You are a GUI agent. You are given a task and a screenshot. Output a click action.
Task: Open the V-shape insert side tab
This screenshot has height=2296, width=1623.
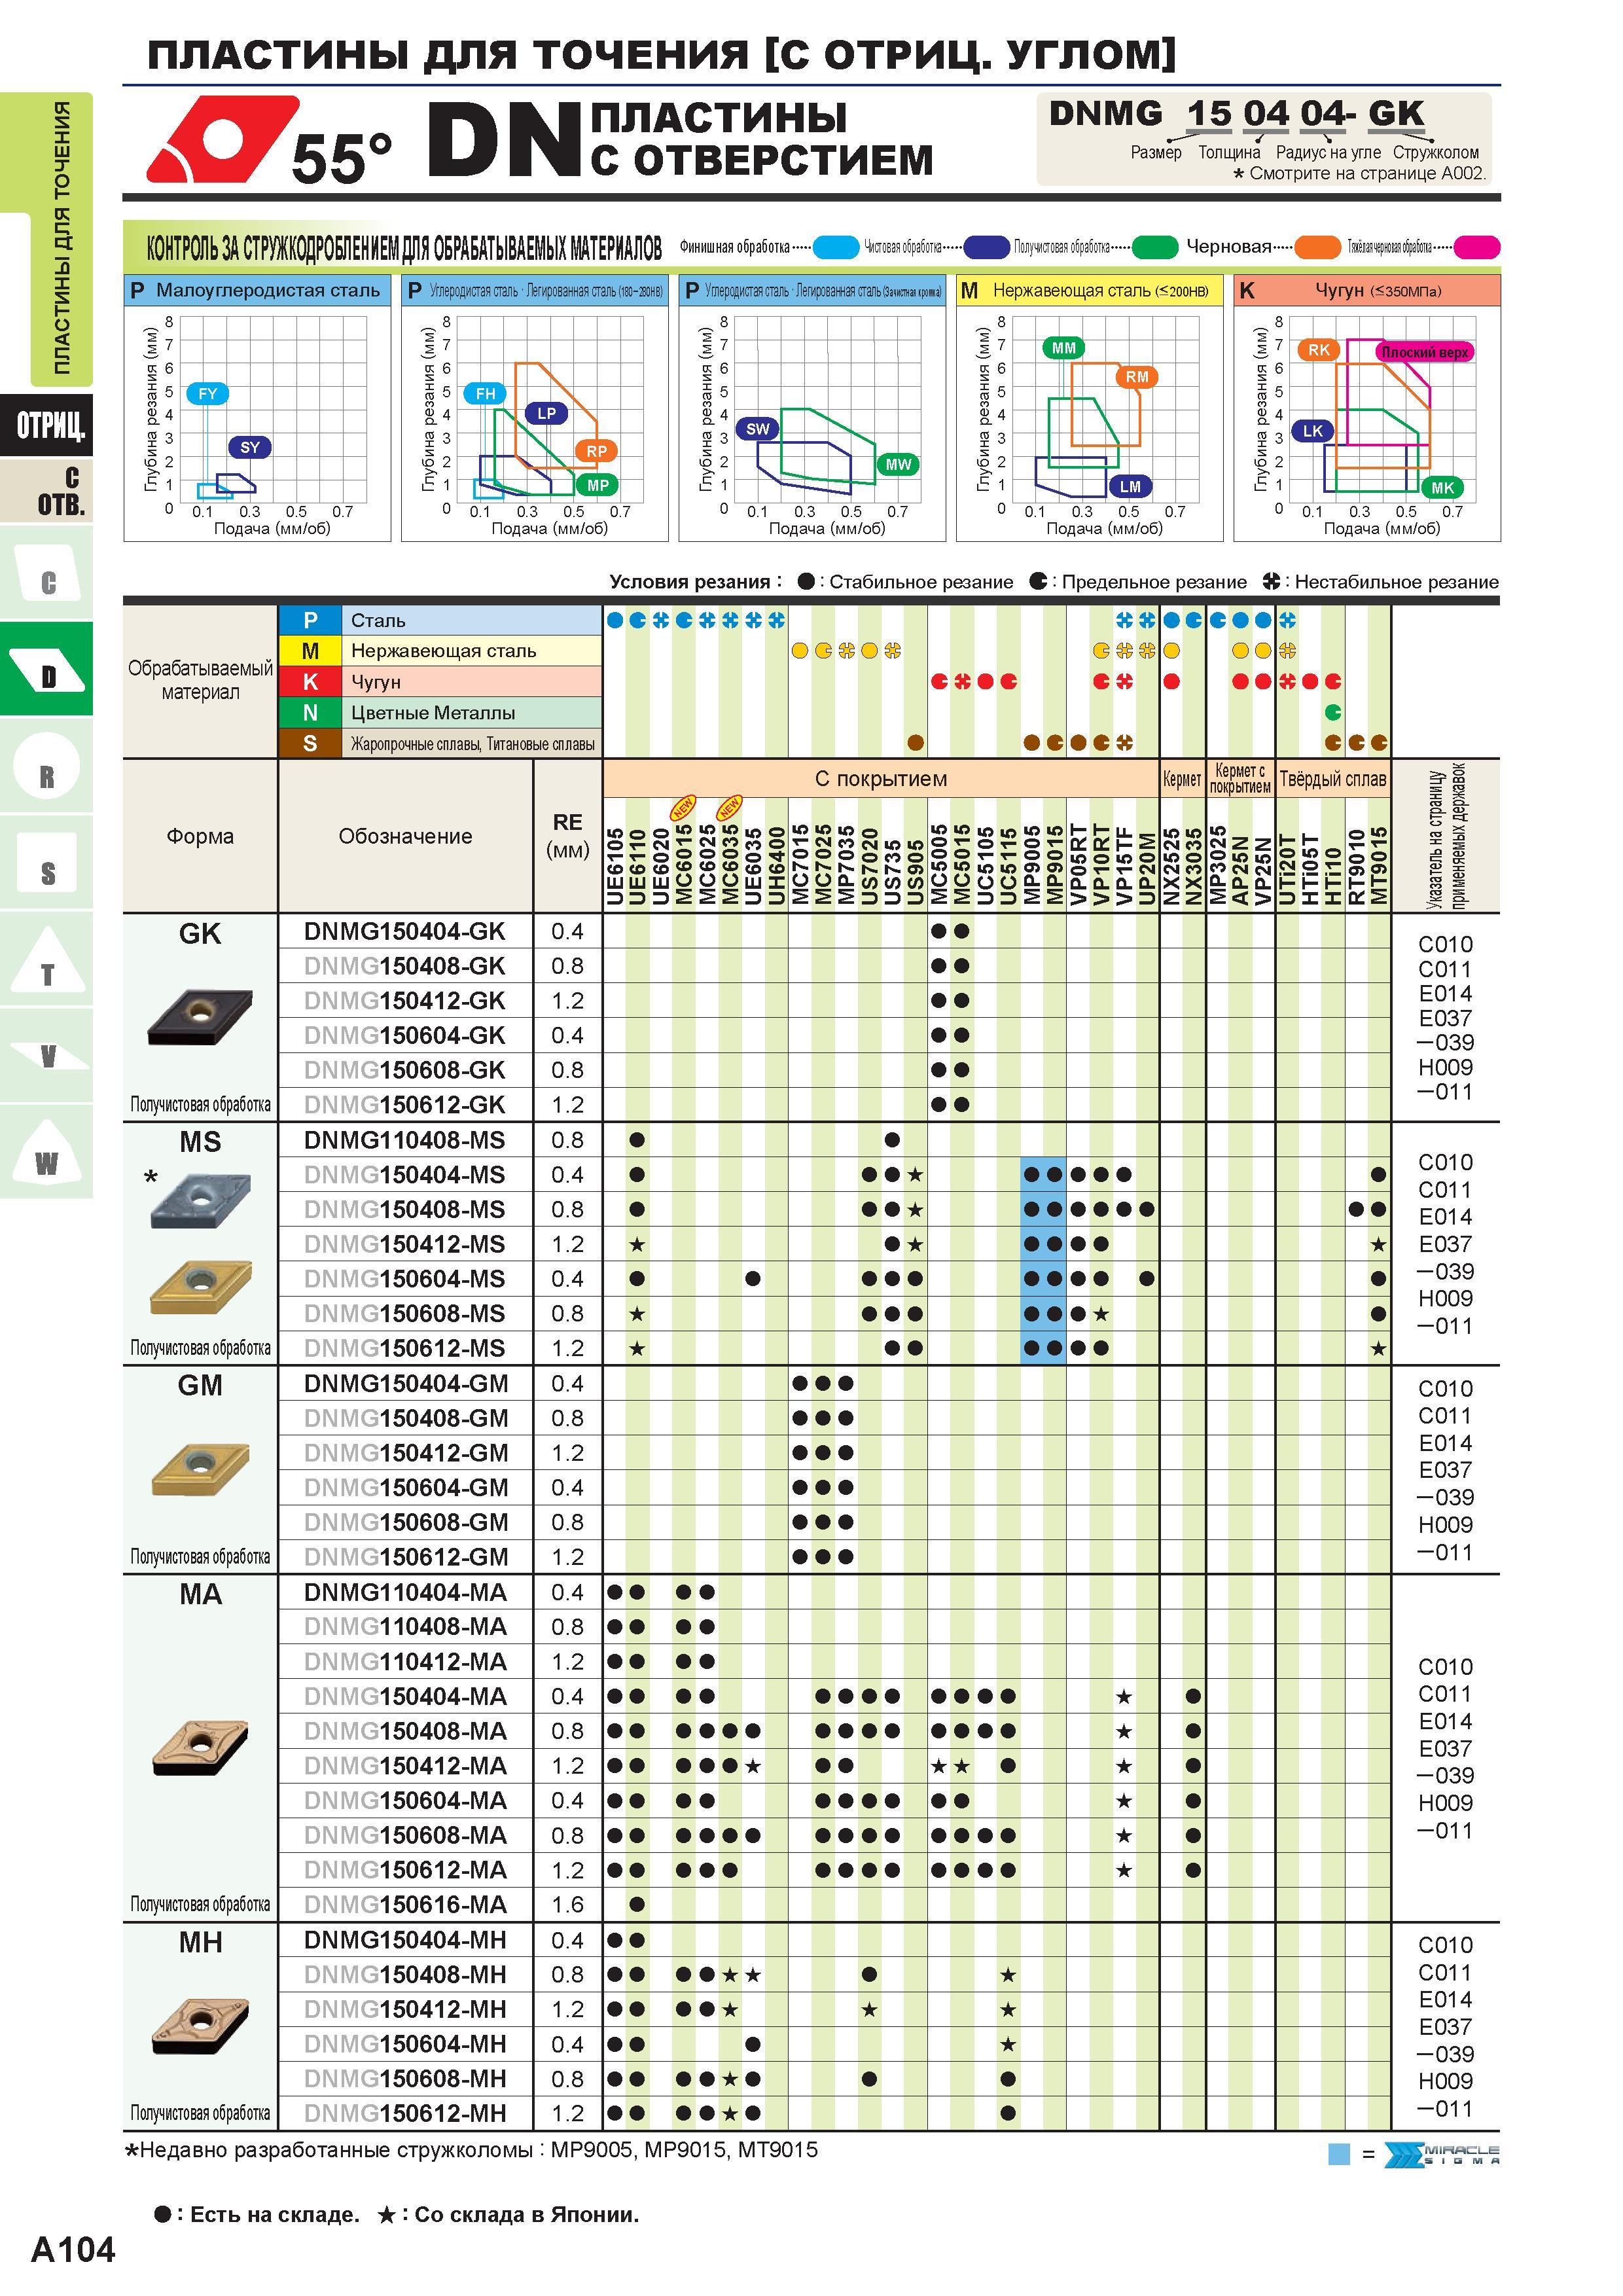tap(47, 1056)
